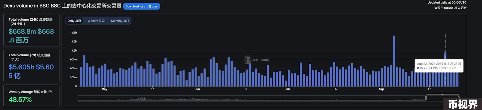The image size is (482, 110).
Task: Click the 900m y-axis label
Action: coord(74,59)
